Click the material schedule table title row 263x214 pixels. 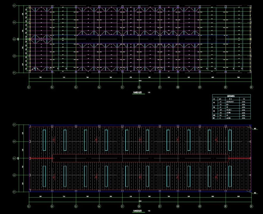[231, 95]
